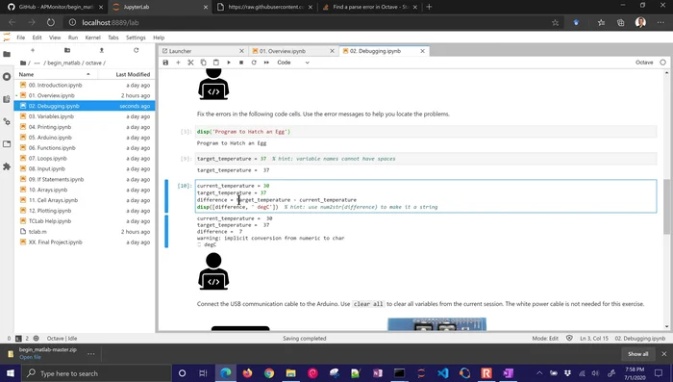Screen dimensions: 673x382
Task: Close the Launcher tab
Action: click(x=241, y=51)
